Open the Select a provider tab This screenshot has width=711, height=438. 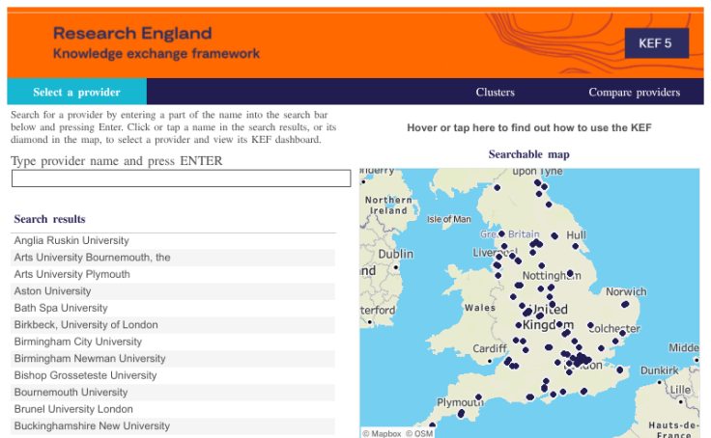click(76, 93)
